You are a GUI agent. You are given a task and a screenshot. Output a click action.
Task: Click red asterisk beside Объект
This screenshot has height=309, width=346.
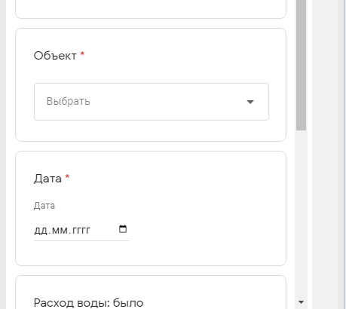point(82,54)
